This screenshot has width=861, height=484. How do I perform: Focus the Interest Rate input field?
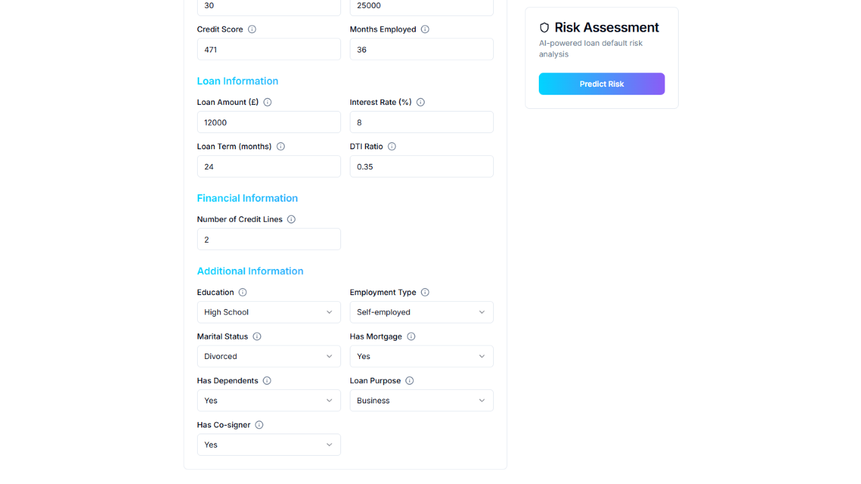click(x=422, y=122)
